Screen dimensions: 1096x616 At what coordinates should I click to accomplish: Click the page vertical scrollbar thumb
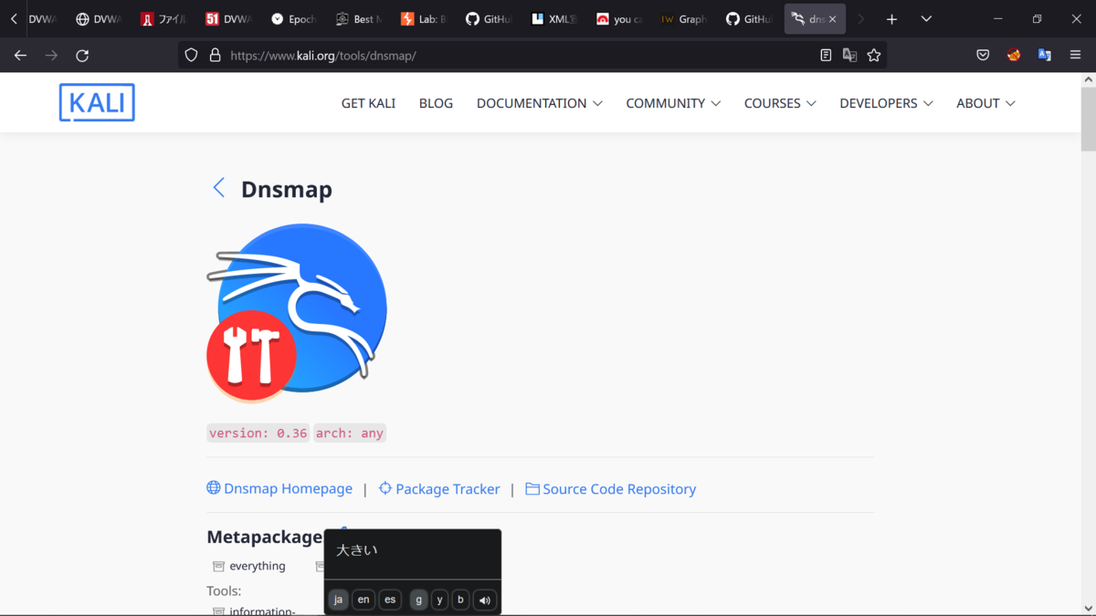point(1088,120)
